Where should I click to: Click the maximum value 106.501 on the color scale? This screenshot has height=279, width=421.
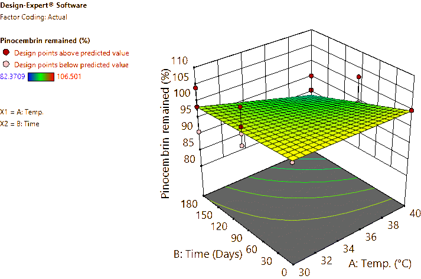point(68,76)
